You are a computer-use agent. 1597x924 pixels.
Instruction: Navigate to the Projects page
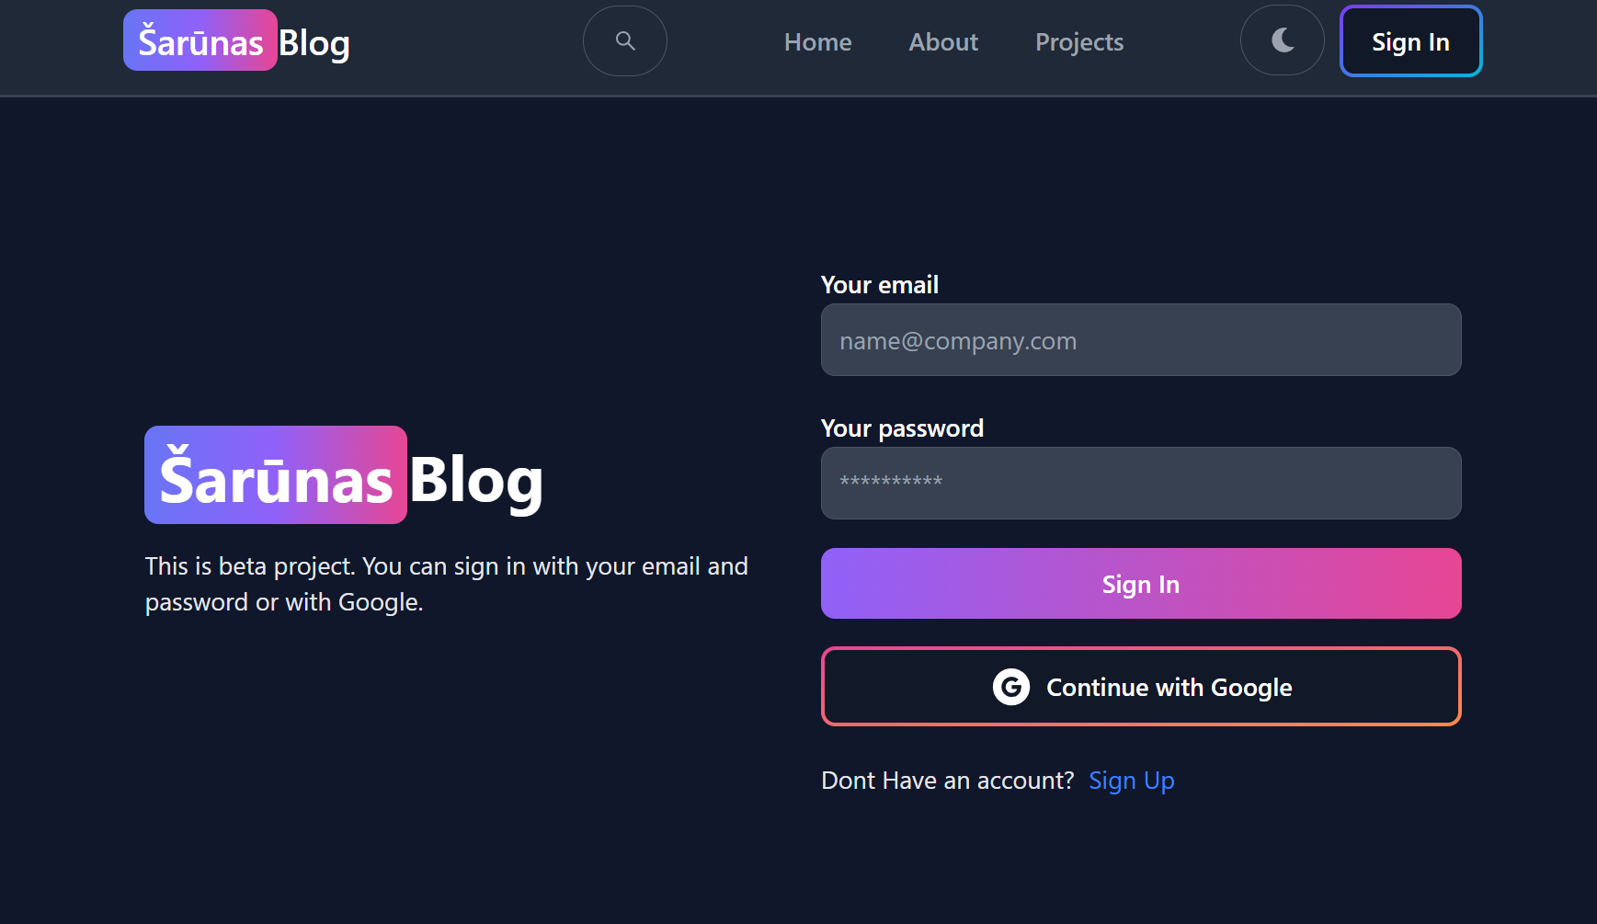tap(1079, 42)
